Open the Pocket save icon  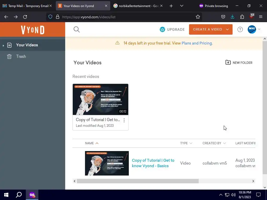point(223,17)
